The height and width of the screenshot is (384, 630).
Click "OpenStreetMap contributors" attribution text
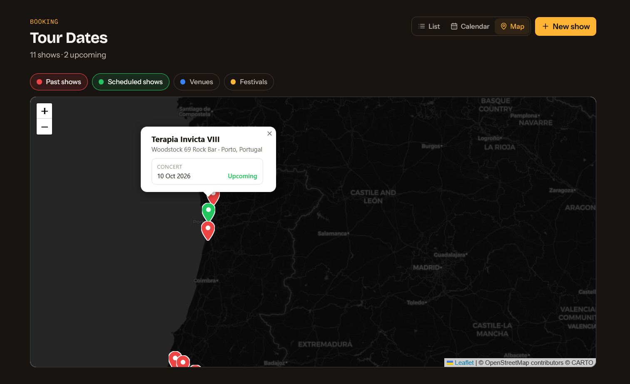524,363
